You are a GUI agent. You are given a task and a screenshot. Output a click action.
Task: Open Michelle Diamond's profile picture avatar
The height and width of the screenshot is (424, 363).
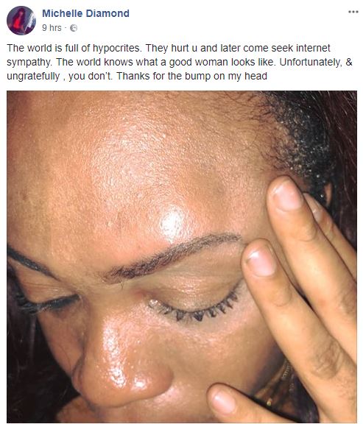21,21
